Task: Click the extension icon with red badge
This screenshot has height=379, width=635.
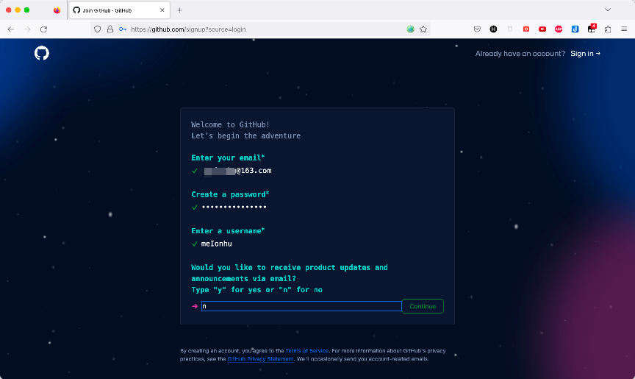Action: point(592,29)
